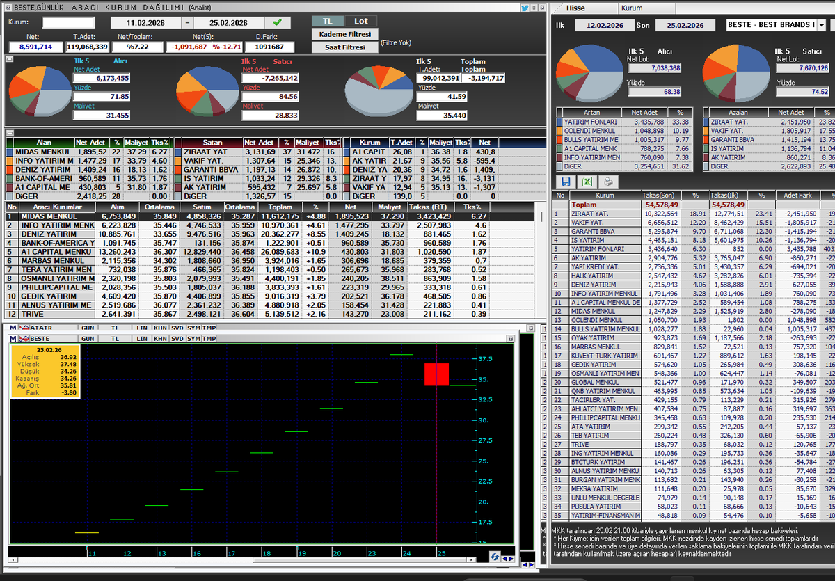Viewport: 835px width, 581px height.
Task: Select YATIRIM FONLARI row number 5
Action: coord(693,249)
